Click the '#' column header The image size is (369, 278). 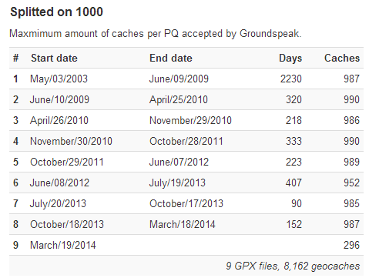[x=16, y=58]
